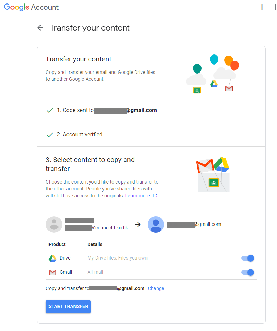Screen dimensions: 277x331
Task: Click the START TRANSFER button
Action: coord(68,306)
